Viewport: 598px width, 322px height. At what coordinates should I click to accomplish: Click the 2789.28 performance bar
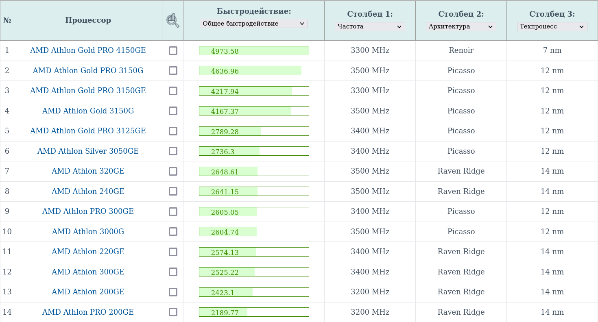[254, 131]
